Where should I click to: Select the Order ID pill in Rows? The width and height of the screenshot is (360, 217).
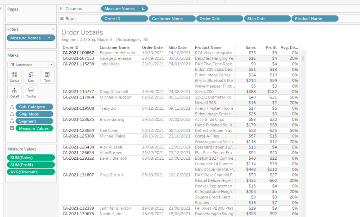point(124,19)
